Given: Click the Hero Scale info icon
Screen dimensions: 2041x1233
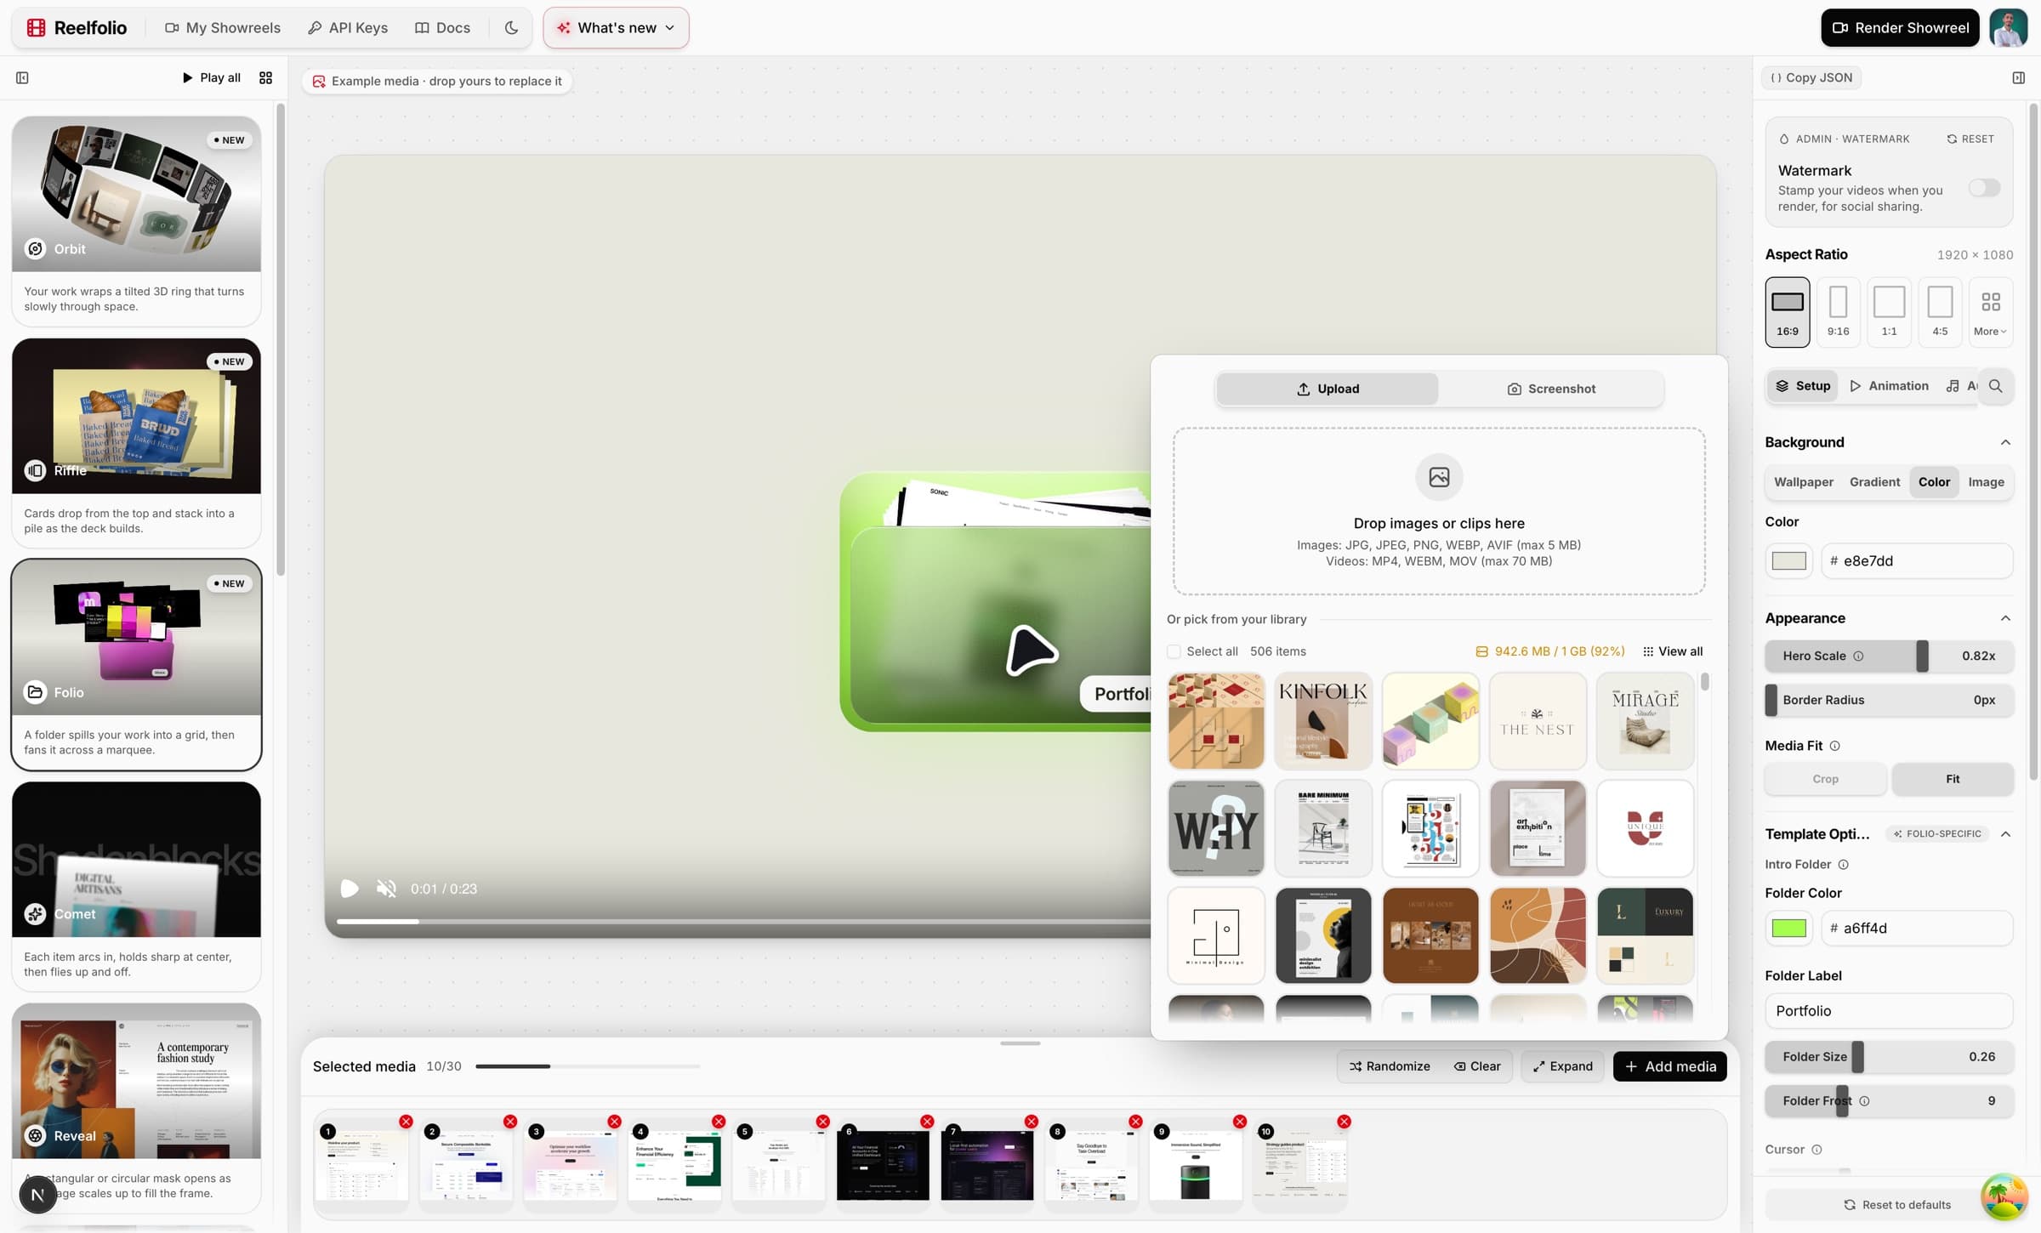Looking at the screenshot, I should (1858, 656).
